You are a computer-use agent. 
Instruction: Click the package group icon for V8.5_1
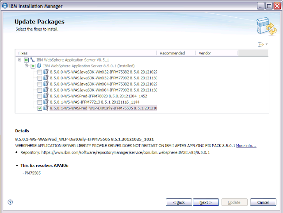(32, 60)
